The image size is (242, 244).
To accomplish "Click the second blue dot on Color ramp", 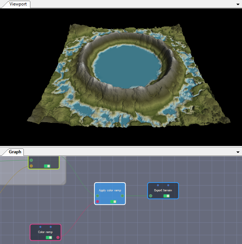I will click(51, 227).
